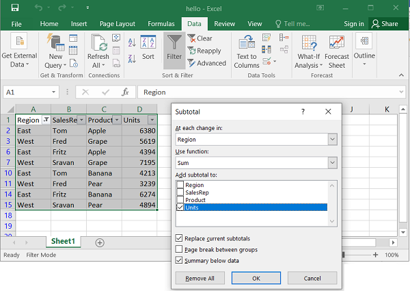Expand the 'At each change in' dropdown
410x291 pixels.
tap(332, 140)
